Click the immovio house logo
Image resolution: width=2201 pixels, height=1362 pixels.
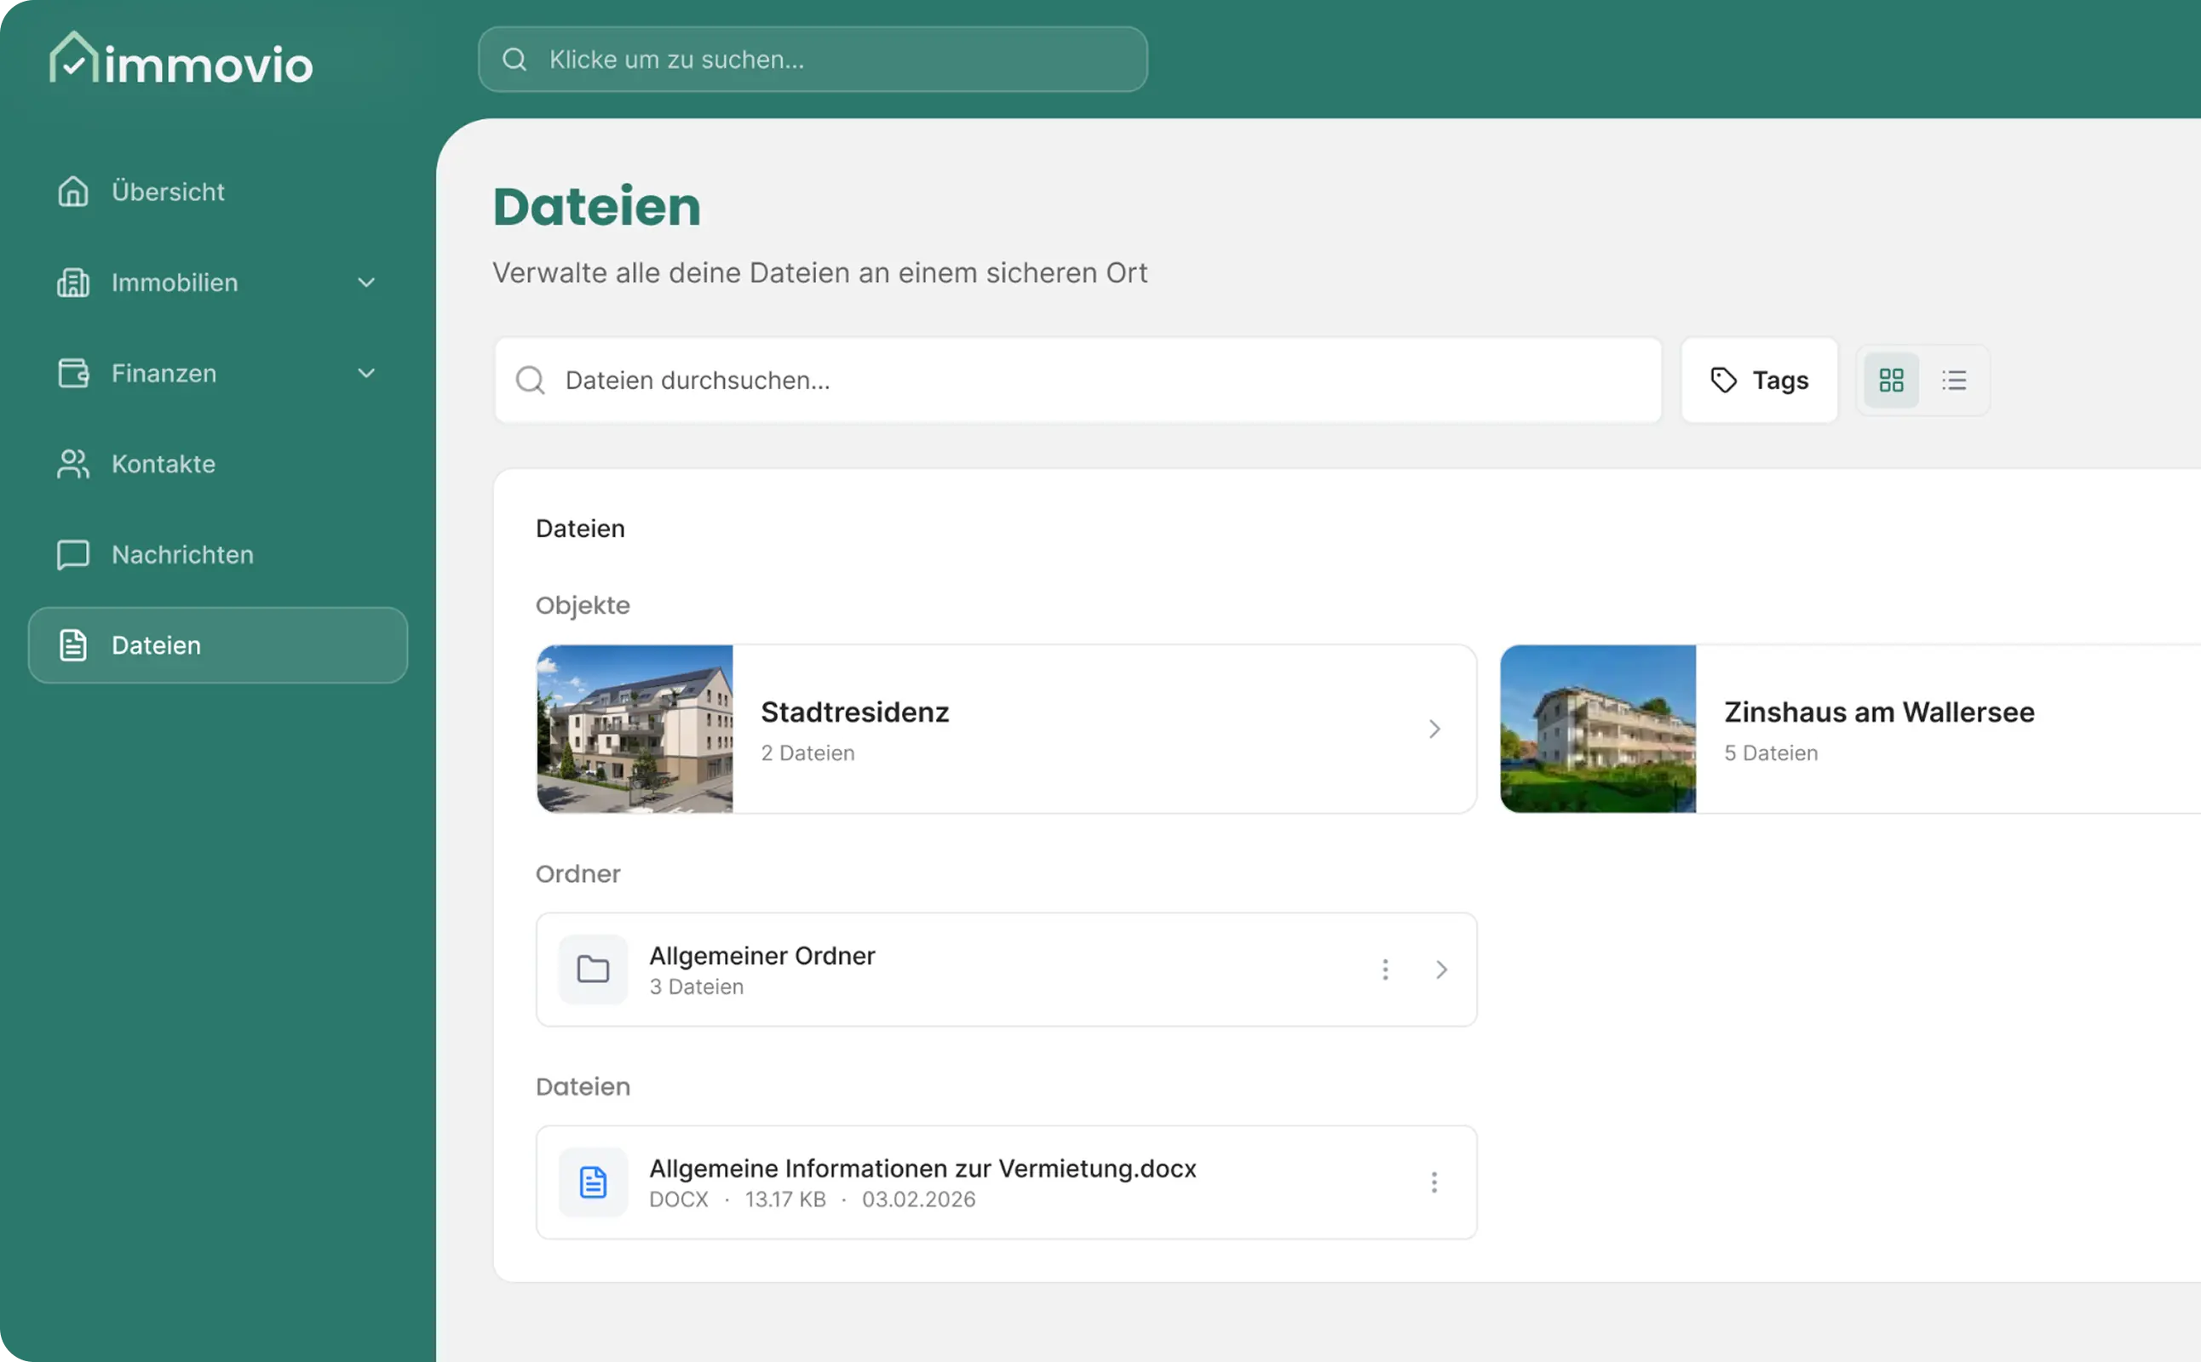point(74,58)
